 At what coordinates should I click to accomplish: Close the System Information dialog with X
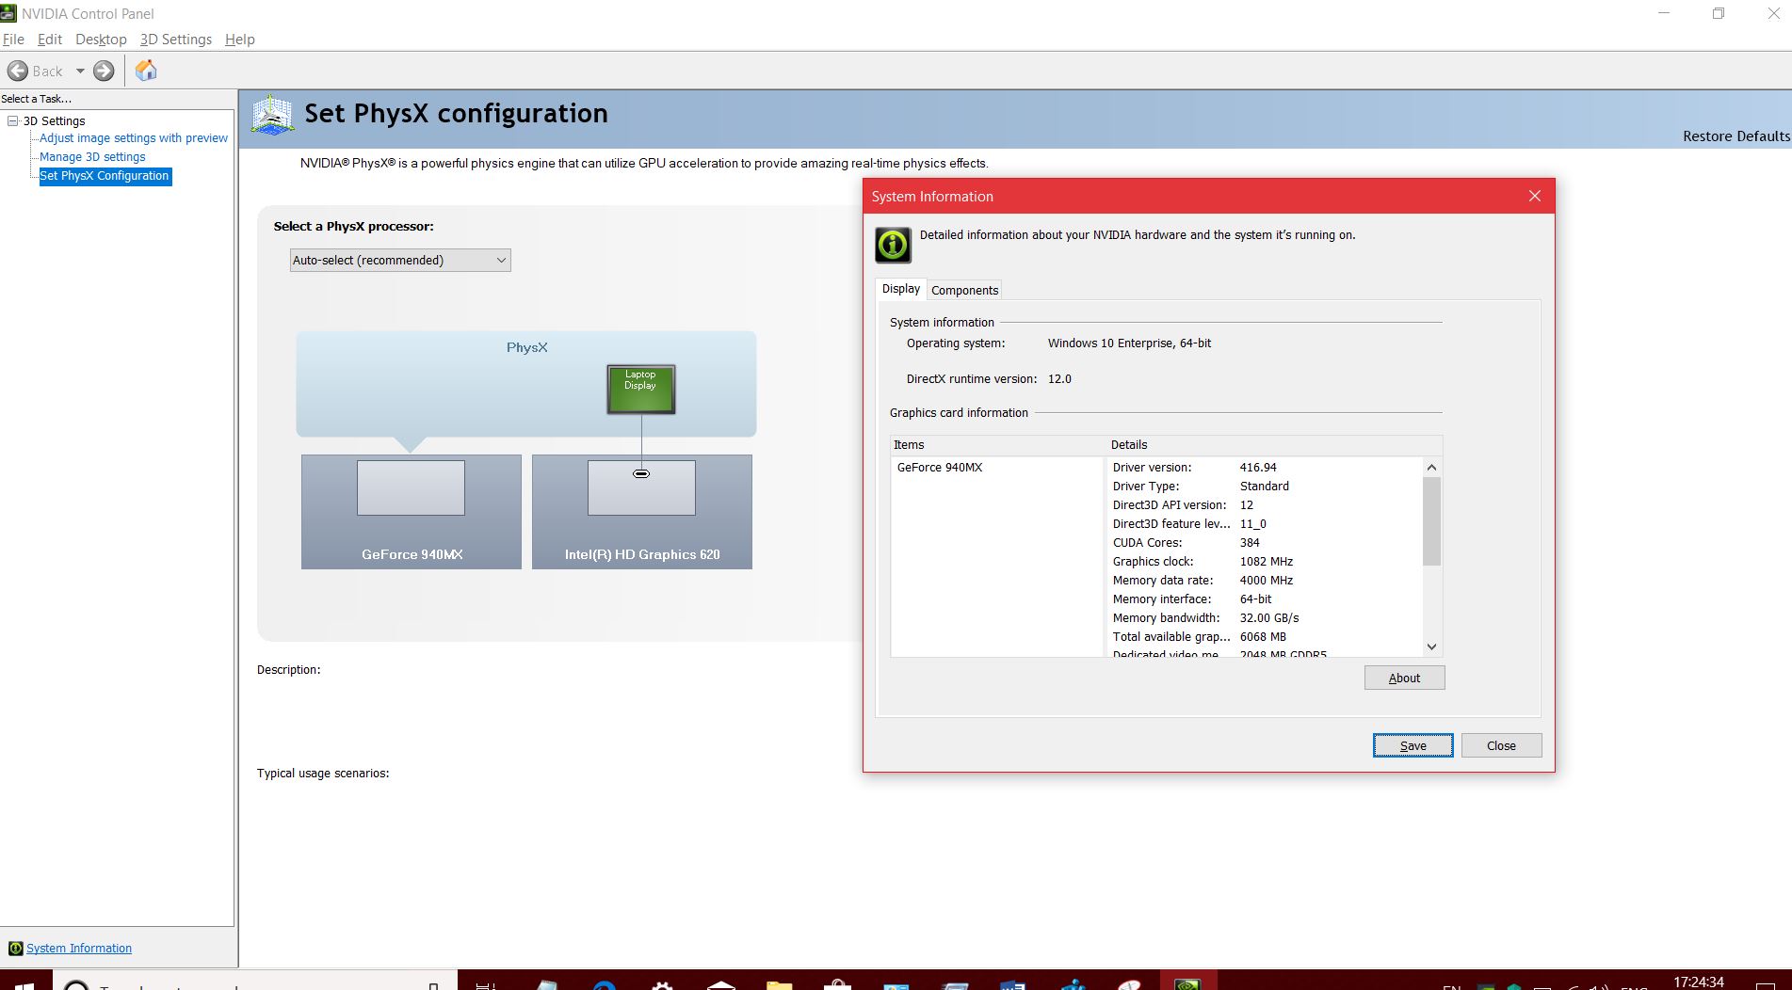[1535, 196]
